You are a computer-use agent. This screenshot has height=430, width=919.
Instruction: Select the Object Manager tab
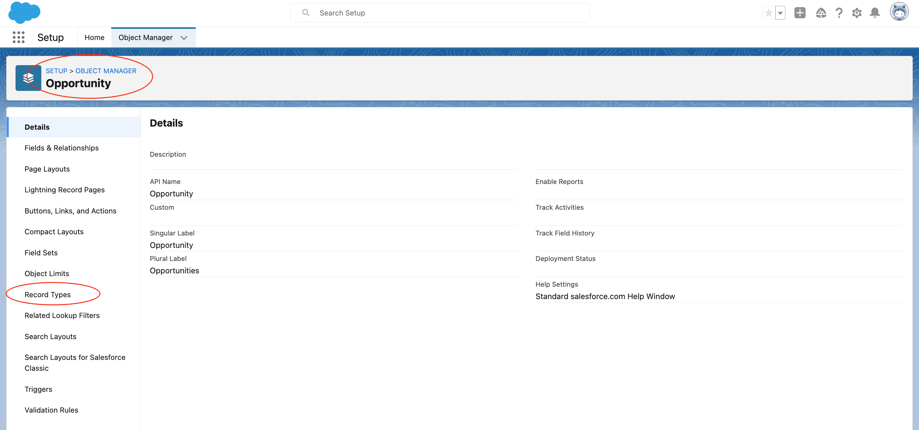(x=146, y=38)
